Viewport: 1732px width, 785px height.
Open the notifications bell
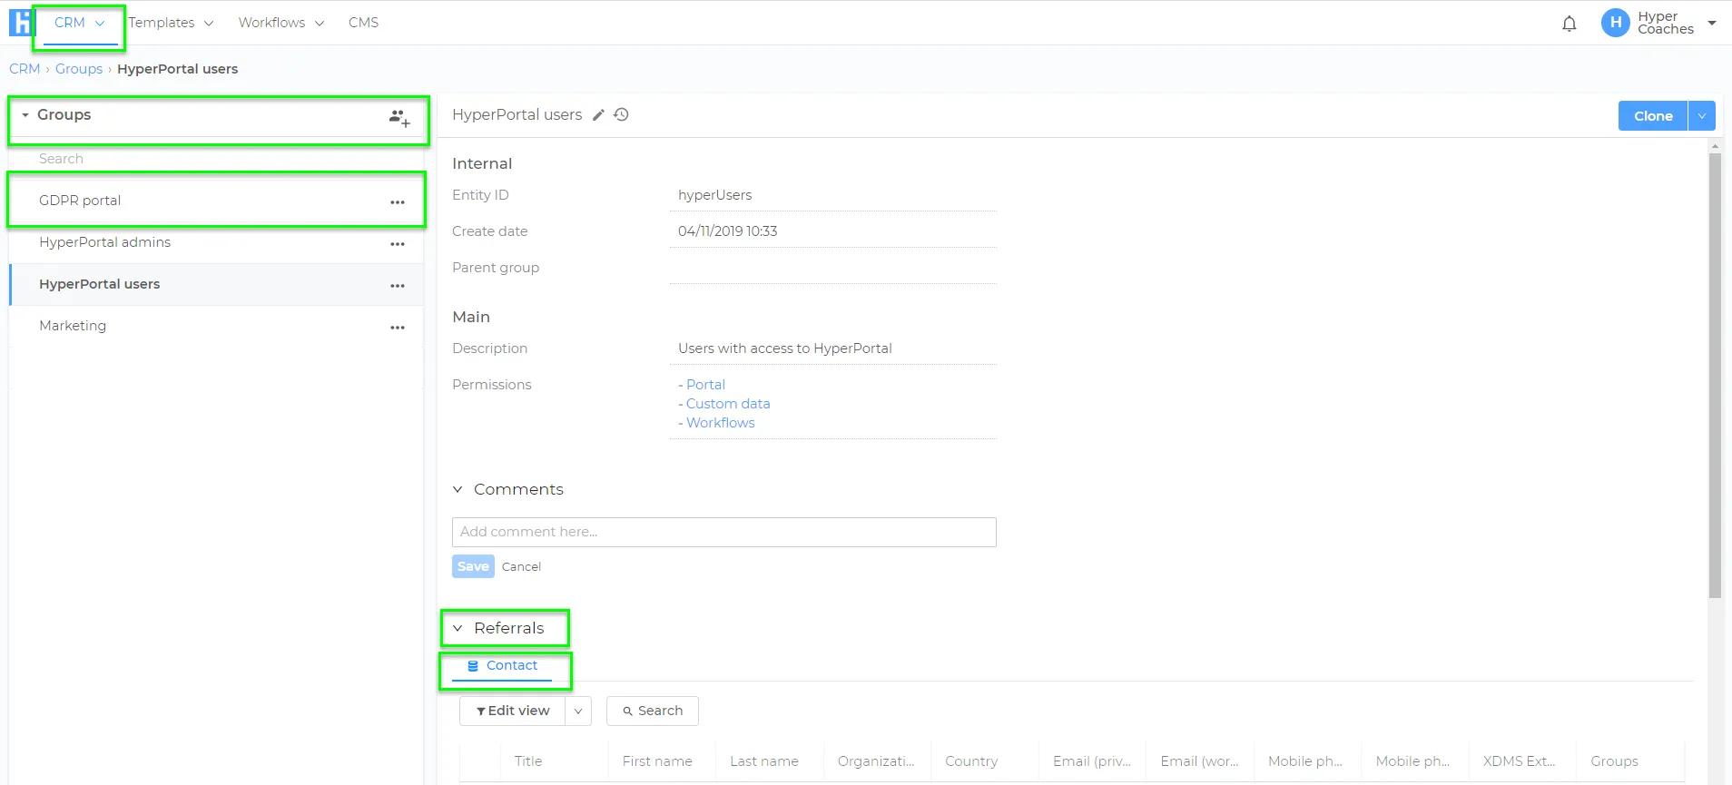(1570, 24)
